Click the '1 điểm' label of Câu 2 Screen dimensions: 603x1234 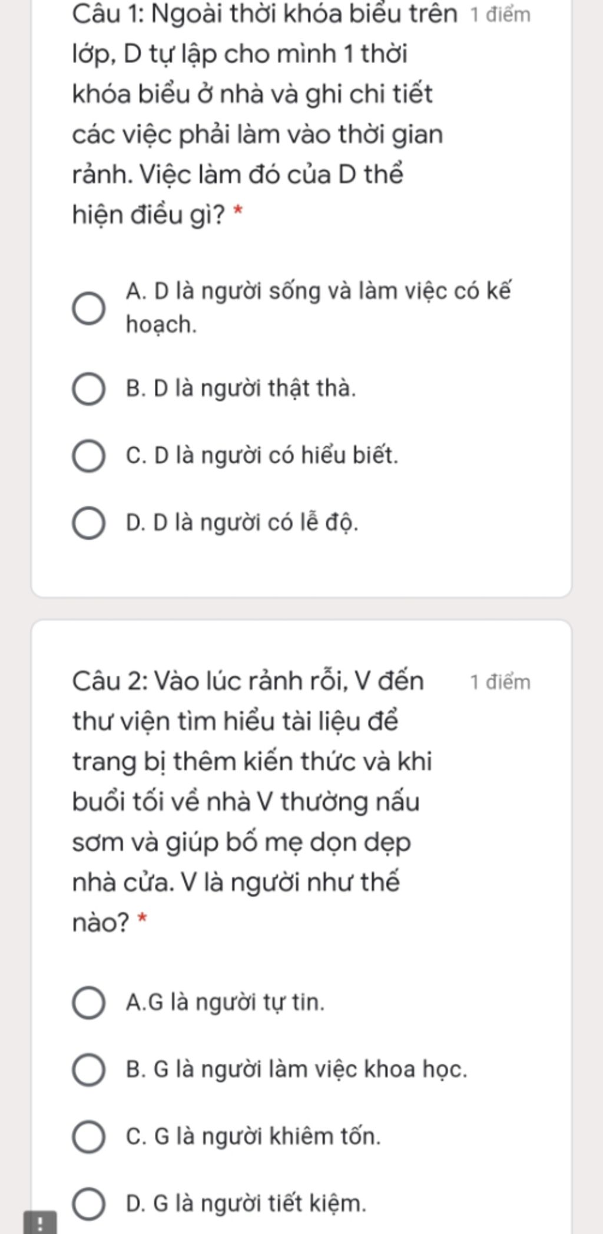click(x=500, y=682)
